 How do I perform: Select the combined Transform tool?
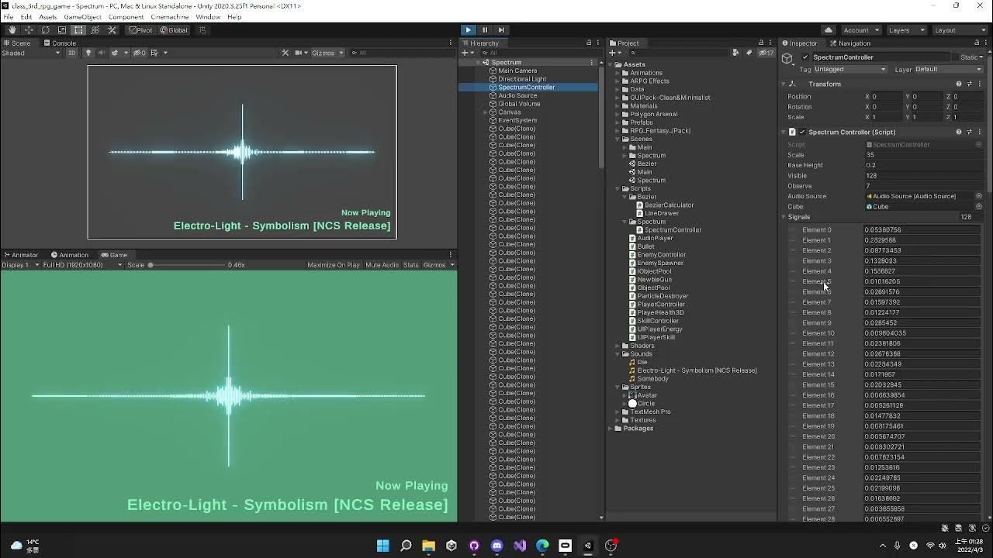(95, 30)
